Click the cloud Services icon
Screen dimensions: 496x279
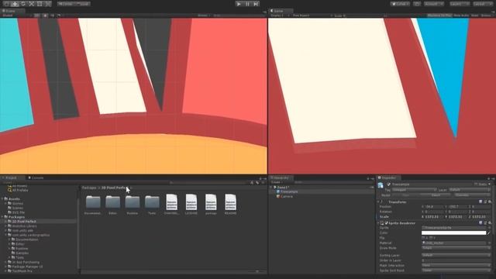pos(417,4)
